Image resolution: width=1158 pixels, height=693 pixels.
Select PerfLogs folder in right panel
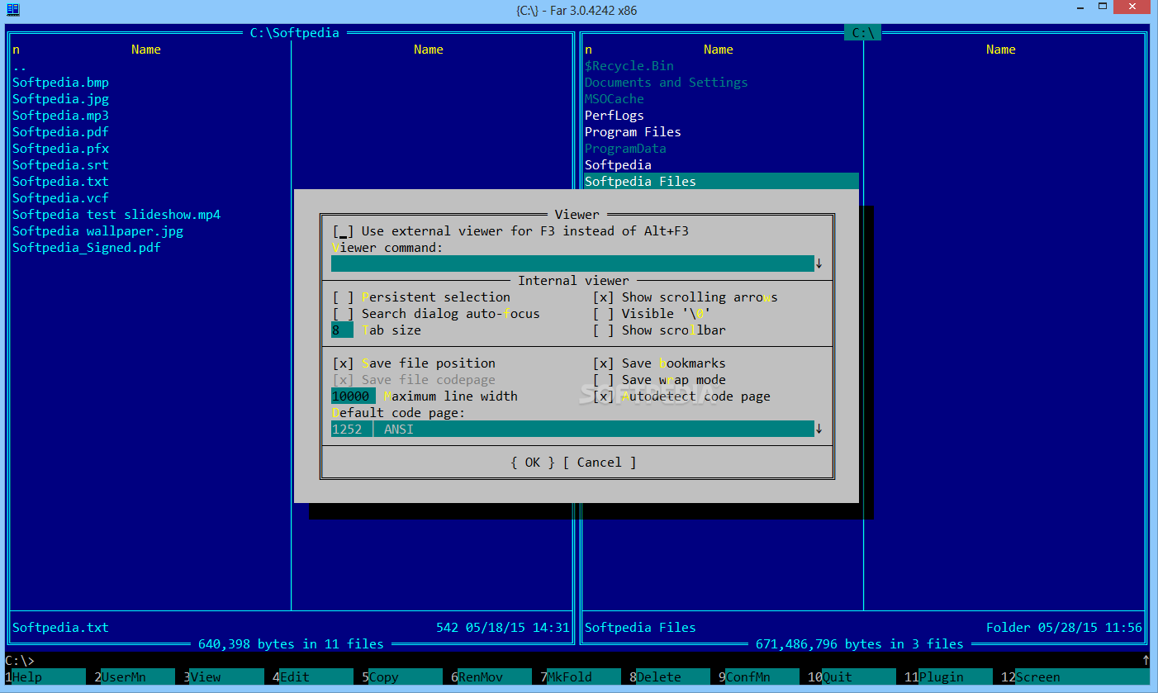614,116
